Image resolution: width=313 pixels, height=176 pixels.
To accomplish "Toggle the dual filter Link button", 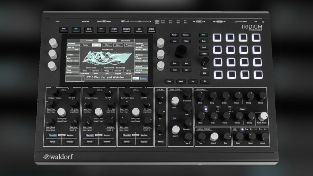I will click(x=175, y=118).
